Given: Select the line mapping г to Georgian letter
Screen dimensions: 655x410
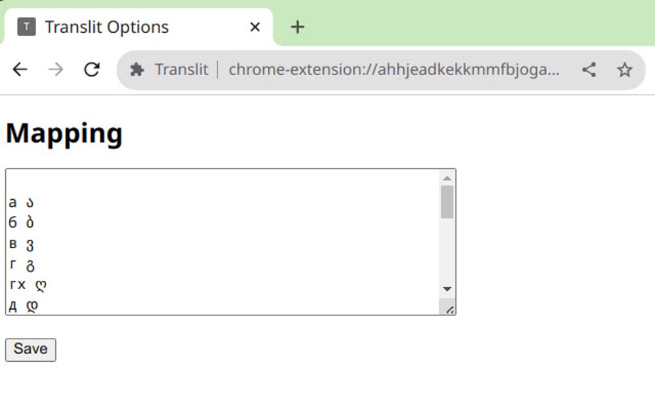Looking at the screenshot, I should (21, 264).
